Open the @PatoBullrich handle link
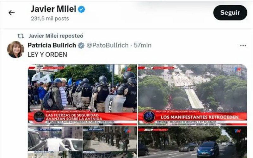The width and height of the screenshot is (253, 158). tap(108, 45)
